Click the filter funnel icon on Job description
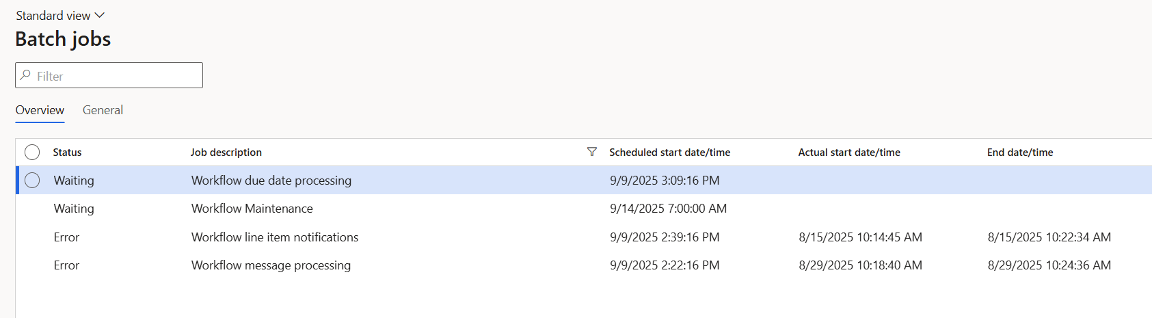 click(x=592, y=152)
